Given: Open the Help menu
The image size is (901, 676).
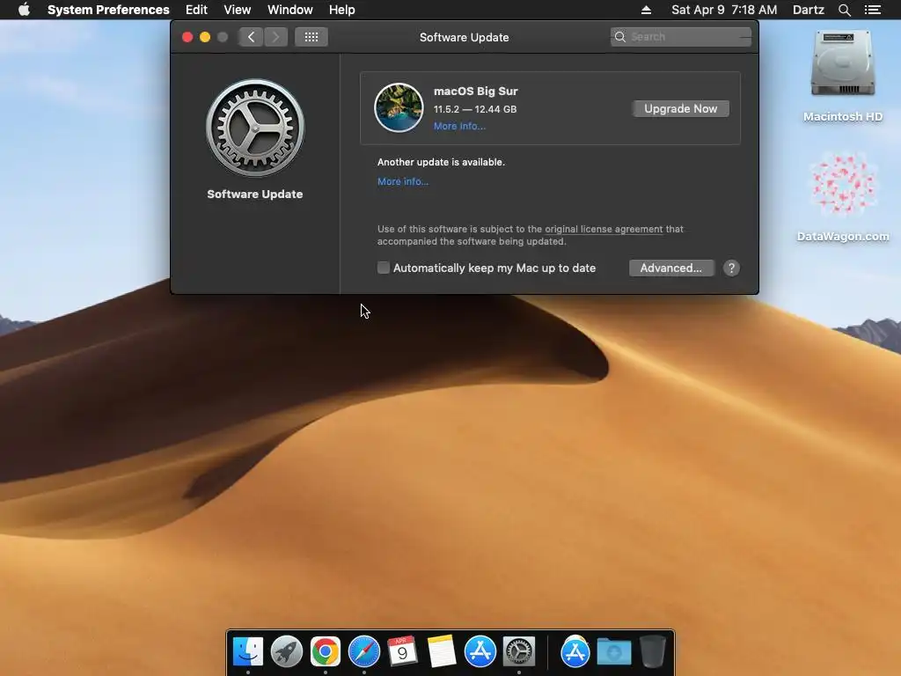Looking at the screenshot, I should click(342, 10).
